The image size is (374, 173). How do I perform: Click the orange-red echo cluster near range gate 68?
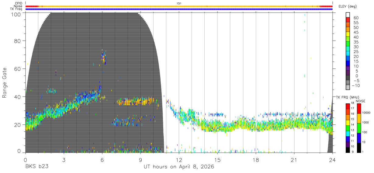pyautogui.click(x=103, y=57)
